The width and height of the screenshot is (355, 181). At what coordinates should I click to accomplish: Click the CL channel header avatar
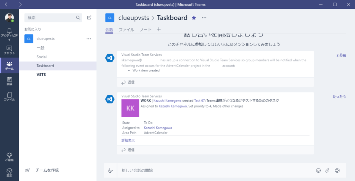coord(110,18)
